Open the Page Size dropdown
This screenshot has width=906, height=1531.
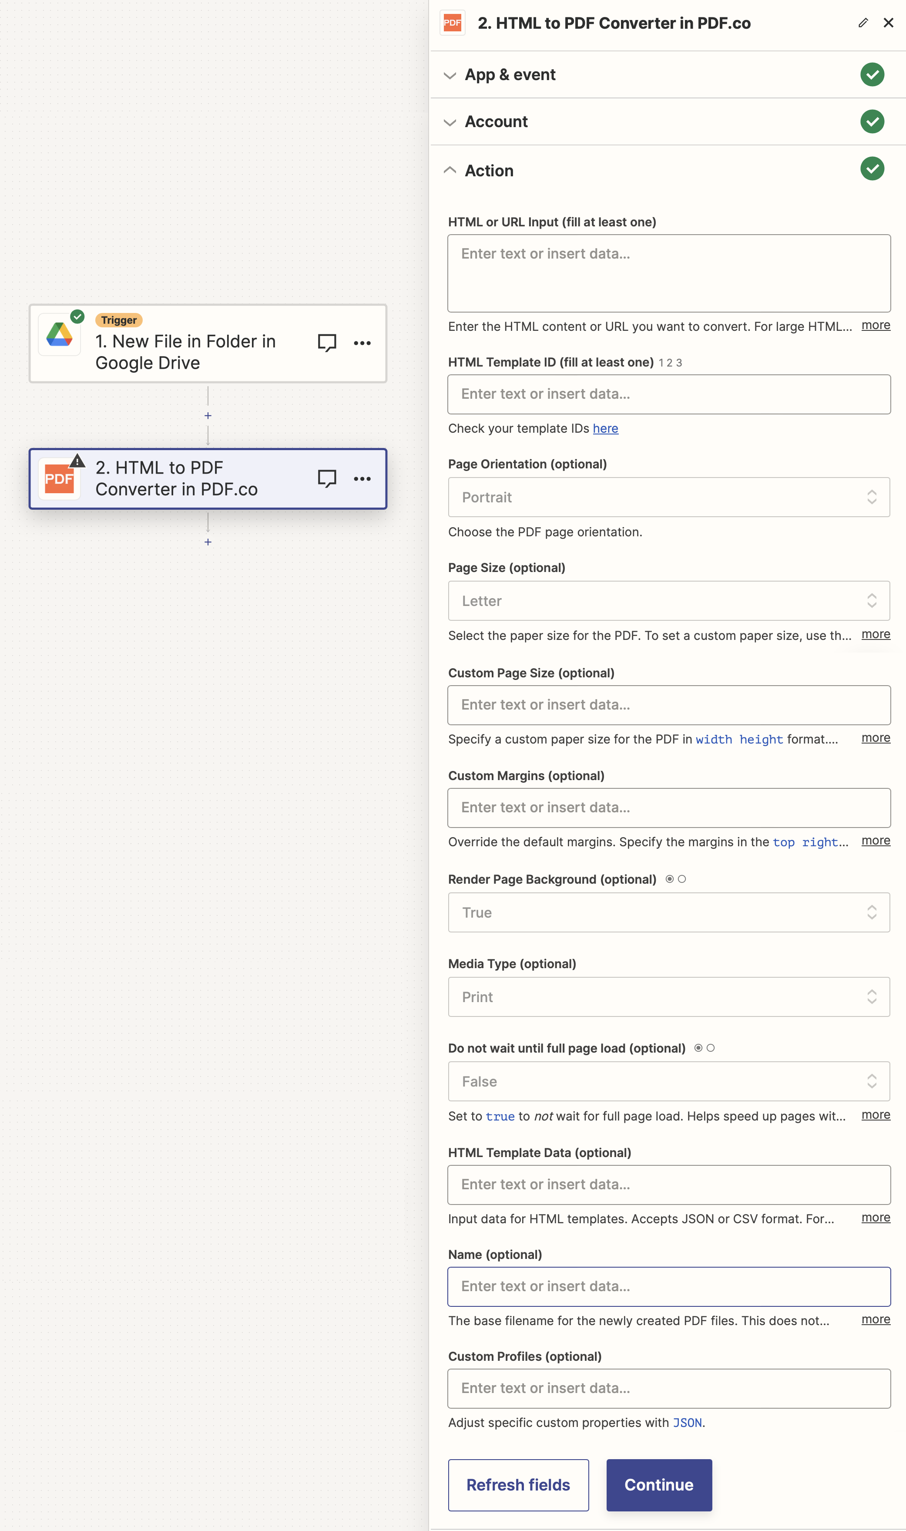coord(668,601)
